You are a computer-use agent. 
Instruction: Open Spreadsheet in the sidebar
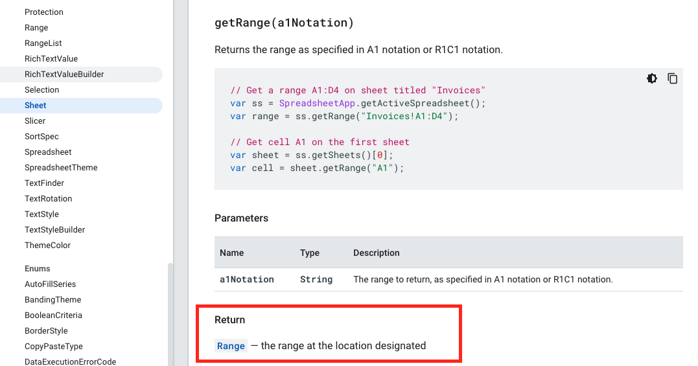click(48, 152)
